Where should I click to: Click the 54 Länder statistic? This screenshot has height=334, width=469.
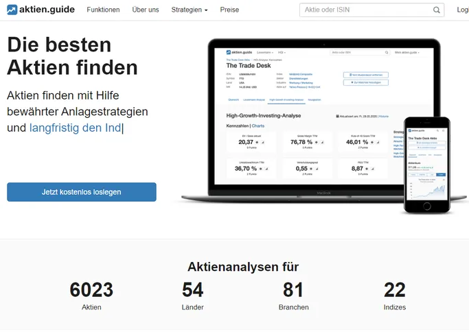point(193,296)
